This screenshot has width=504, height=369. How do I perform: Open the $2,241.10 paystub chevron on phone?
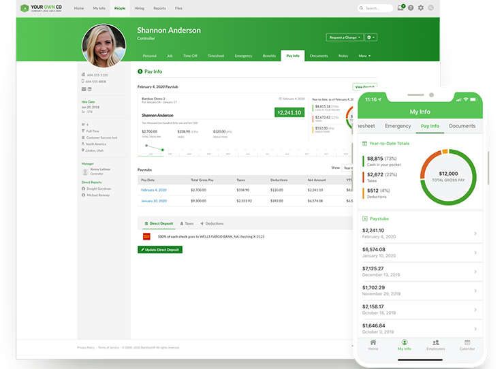[x=475, y=234]
